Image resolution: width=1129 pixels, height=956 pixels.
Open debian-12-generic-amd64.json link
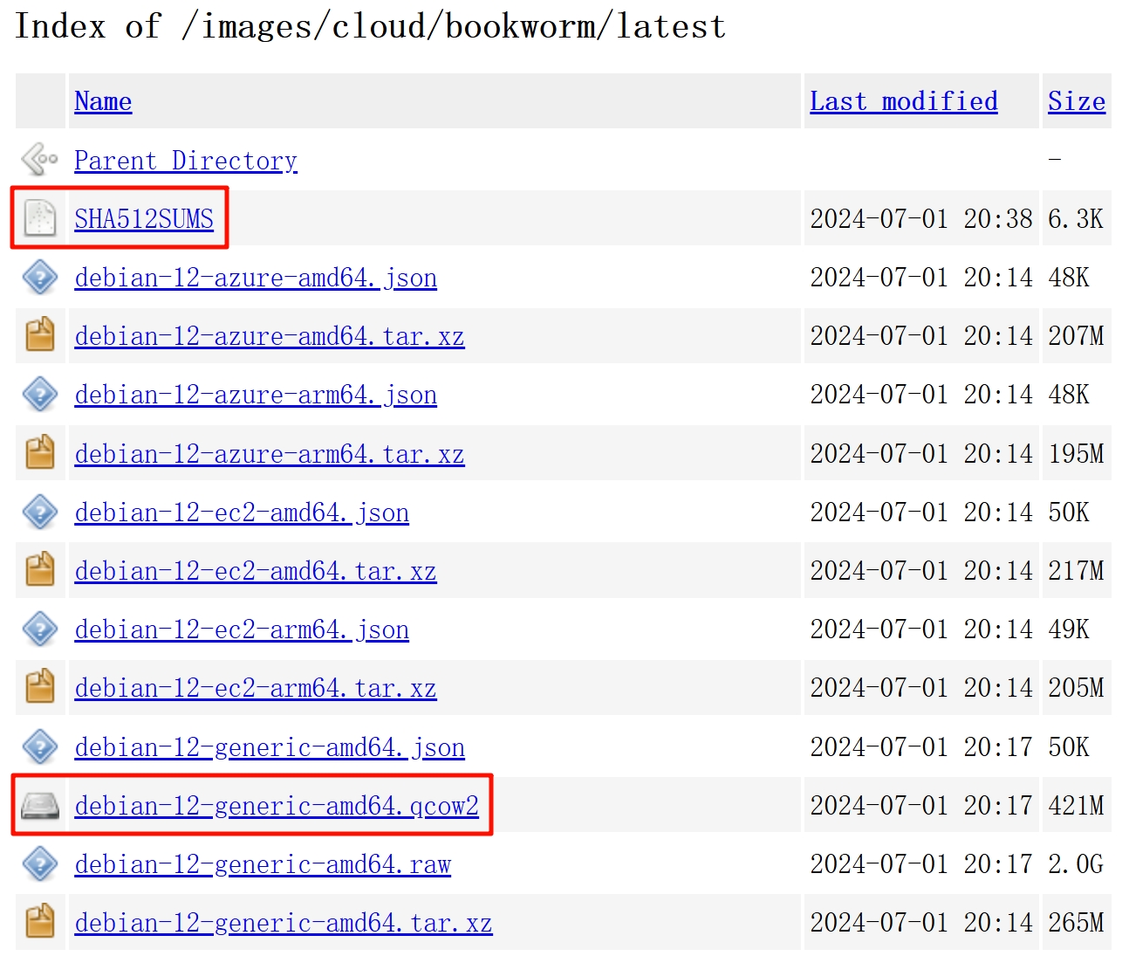point(270,747)
